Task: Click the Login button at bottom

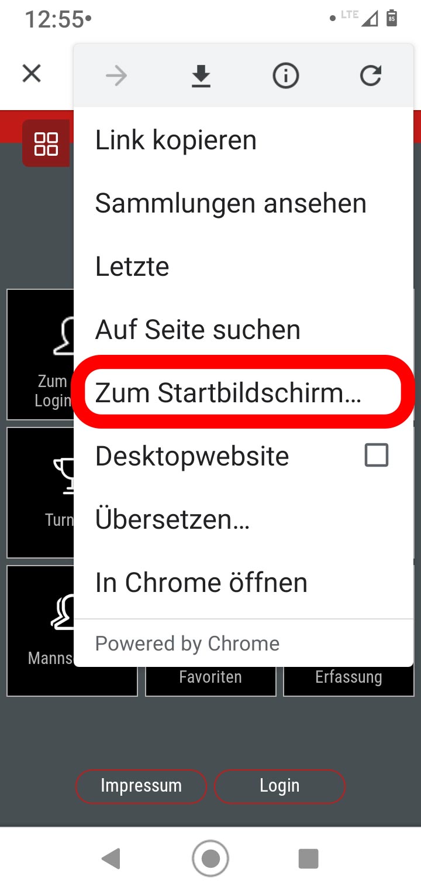Action: (279, 786)
